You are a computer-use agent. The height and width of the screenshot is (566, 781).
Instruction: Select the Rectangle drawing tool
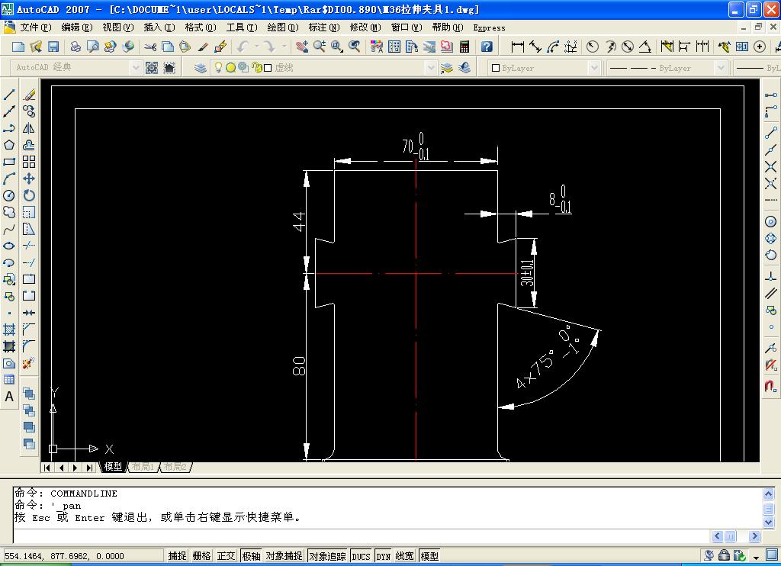tap(9, 162)
